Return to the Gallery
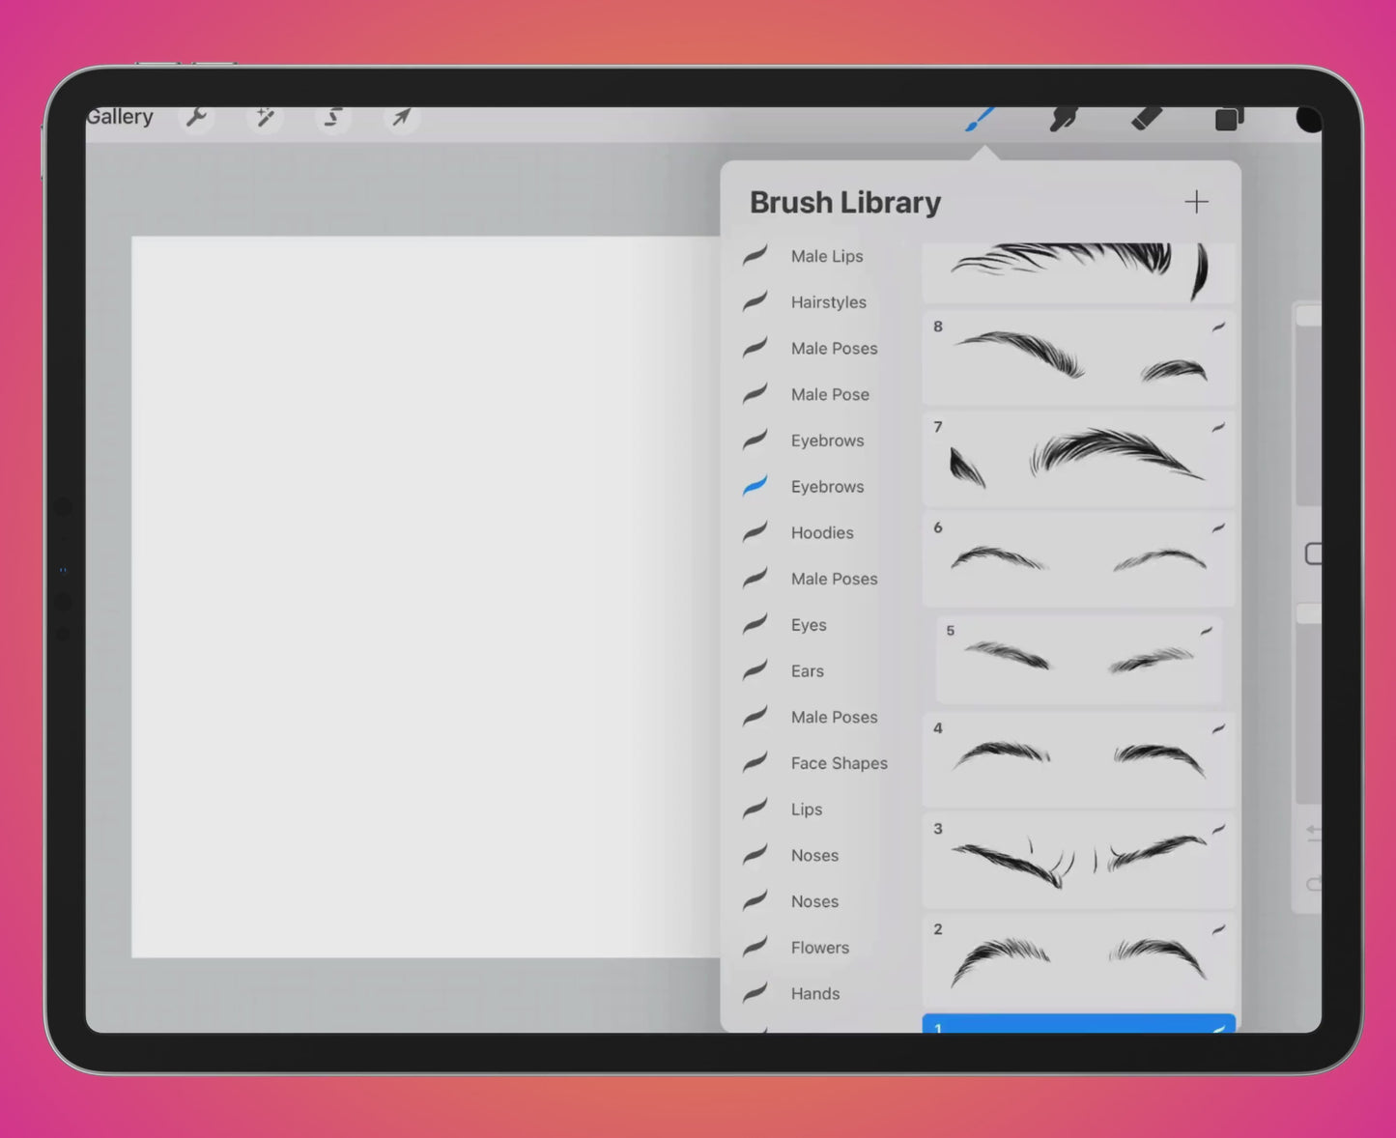This screenshot has height=1138, width=1396. coord(120,116)
